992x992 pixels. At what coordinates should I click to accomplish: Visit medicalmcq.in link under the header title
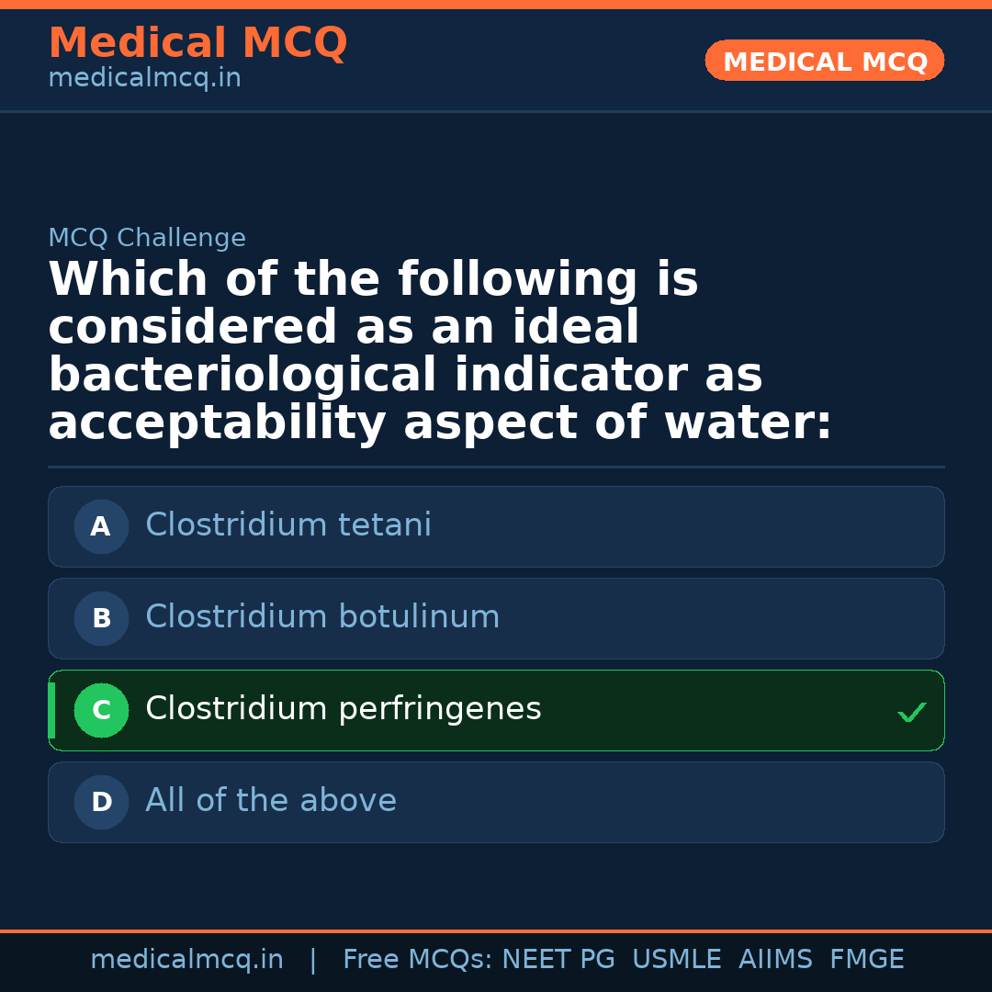(144, 79)
